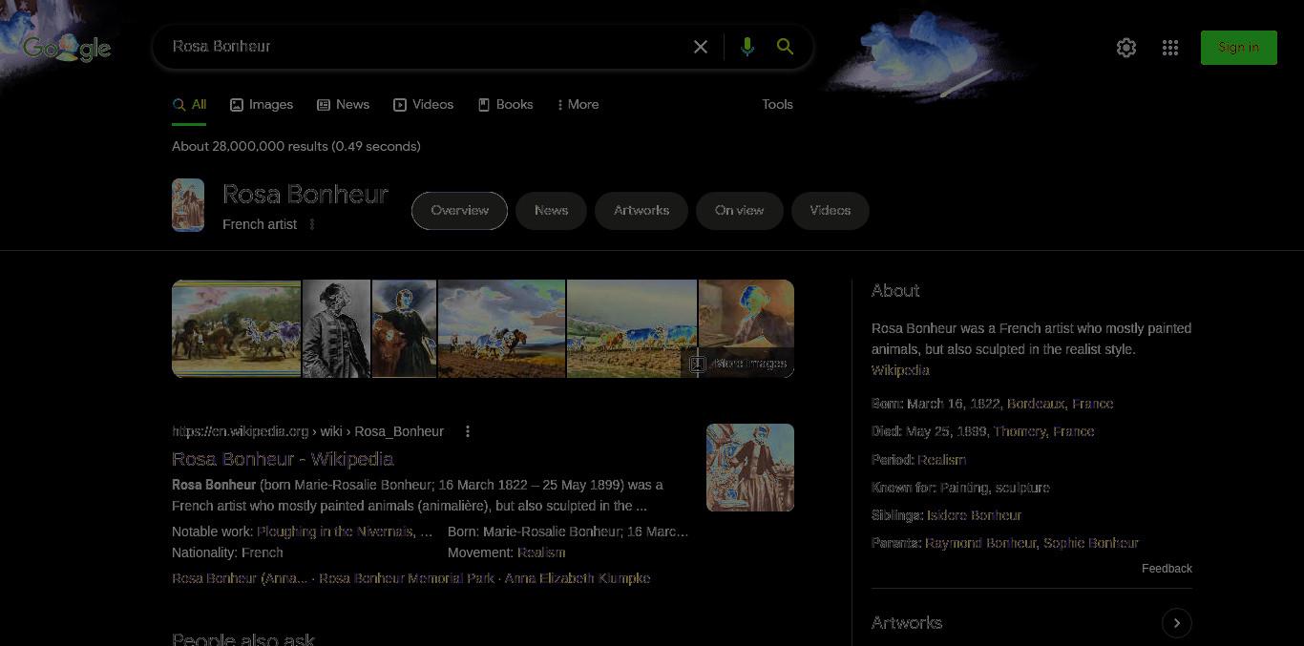The image size is (1304, 646).
Task: Open the search Tools menu
Action: tap(777, 105)
